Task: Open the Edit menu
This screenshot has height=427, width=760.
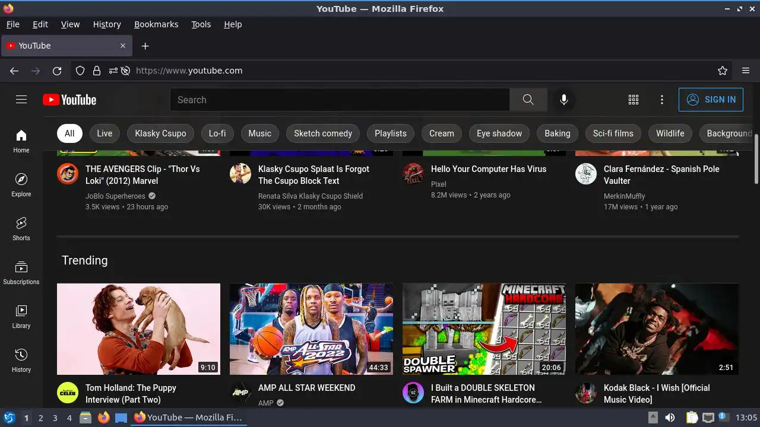Action: tap(40, 24)
